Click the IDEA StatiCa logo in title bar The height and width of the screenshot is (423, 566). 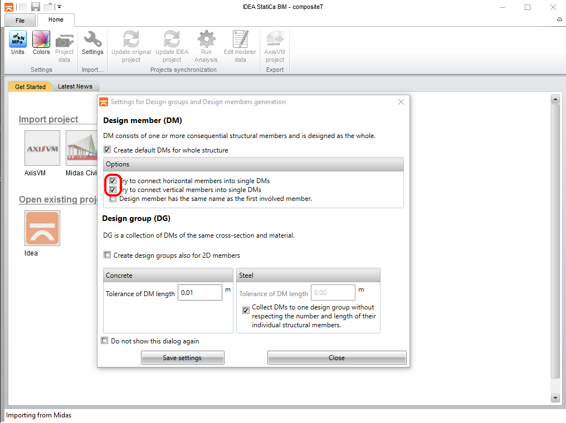click(9, 7)
